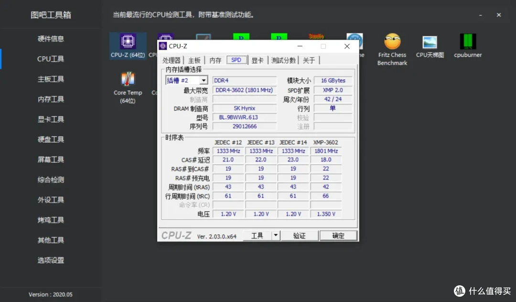Switch to the 处理器 tab in CPU-Z
The height and width of the screenshot is (302, 516).
(172, 60)
